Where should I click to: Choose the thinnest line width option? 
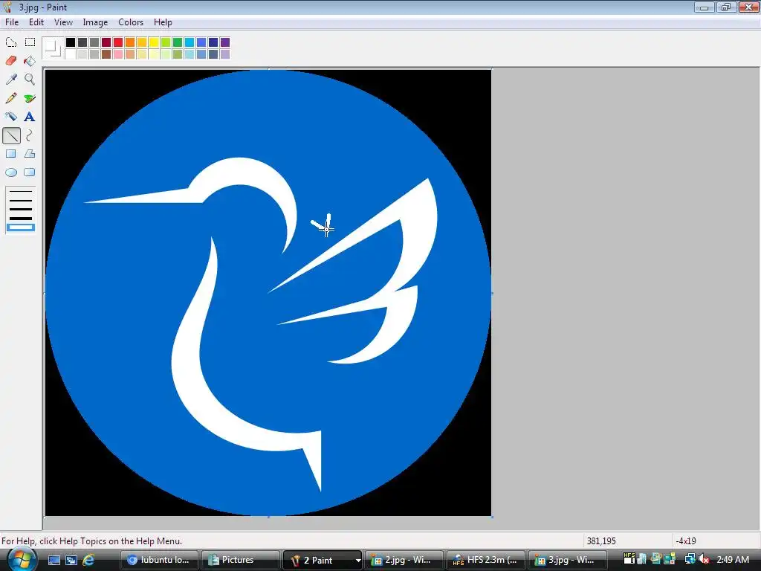20,192
